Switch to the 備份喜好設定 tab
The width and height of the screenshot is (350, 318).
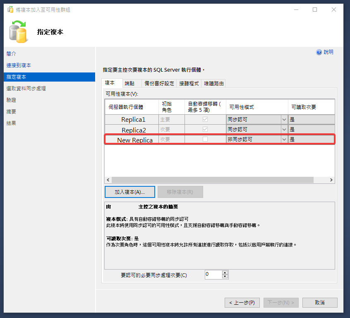159,83
